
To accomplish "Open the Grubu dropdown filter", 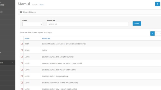I will coord(33,24).
